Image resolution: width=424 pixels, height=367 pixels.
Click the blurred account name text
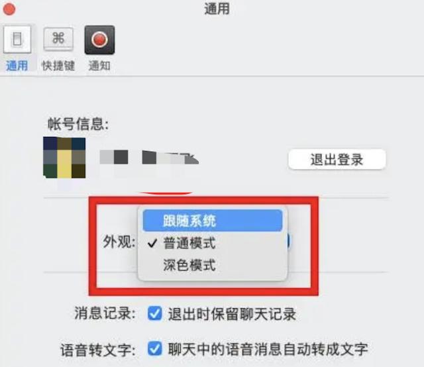(149, 158)
